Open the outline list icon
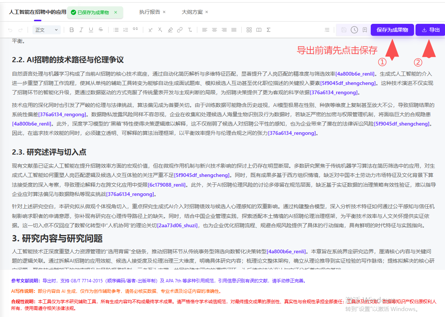The height and width of the screenshot is (317, 445). coord(327,30)
